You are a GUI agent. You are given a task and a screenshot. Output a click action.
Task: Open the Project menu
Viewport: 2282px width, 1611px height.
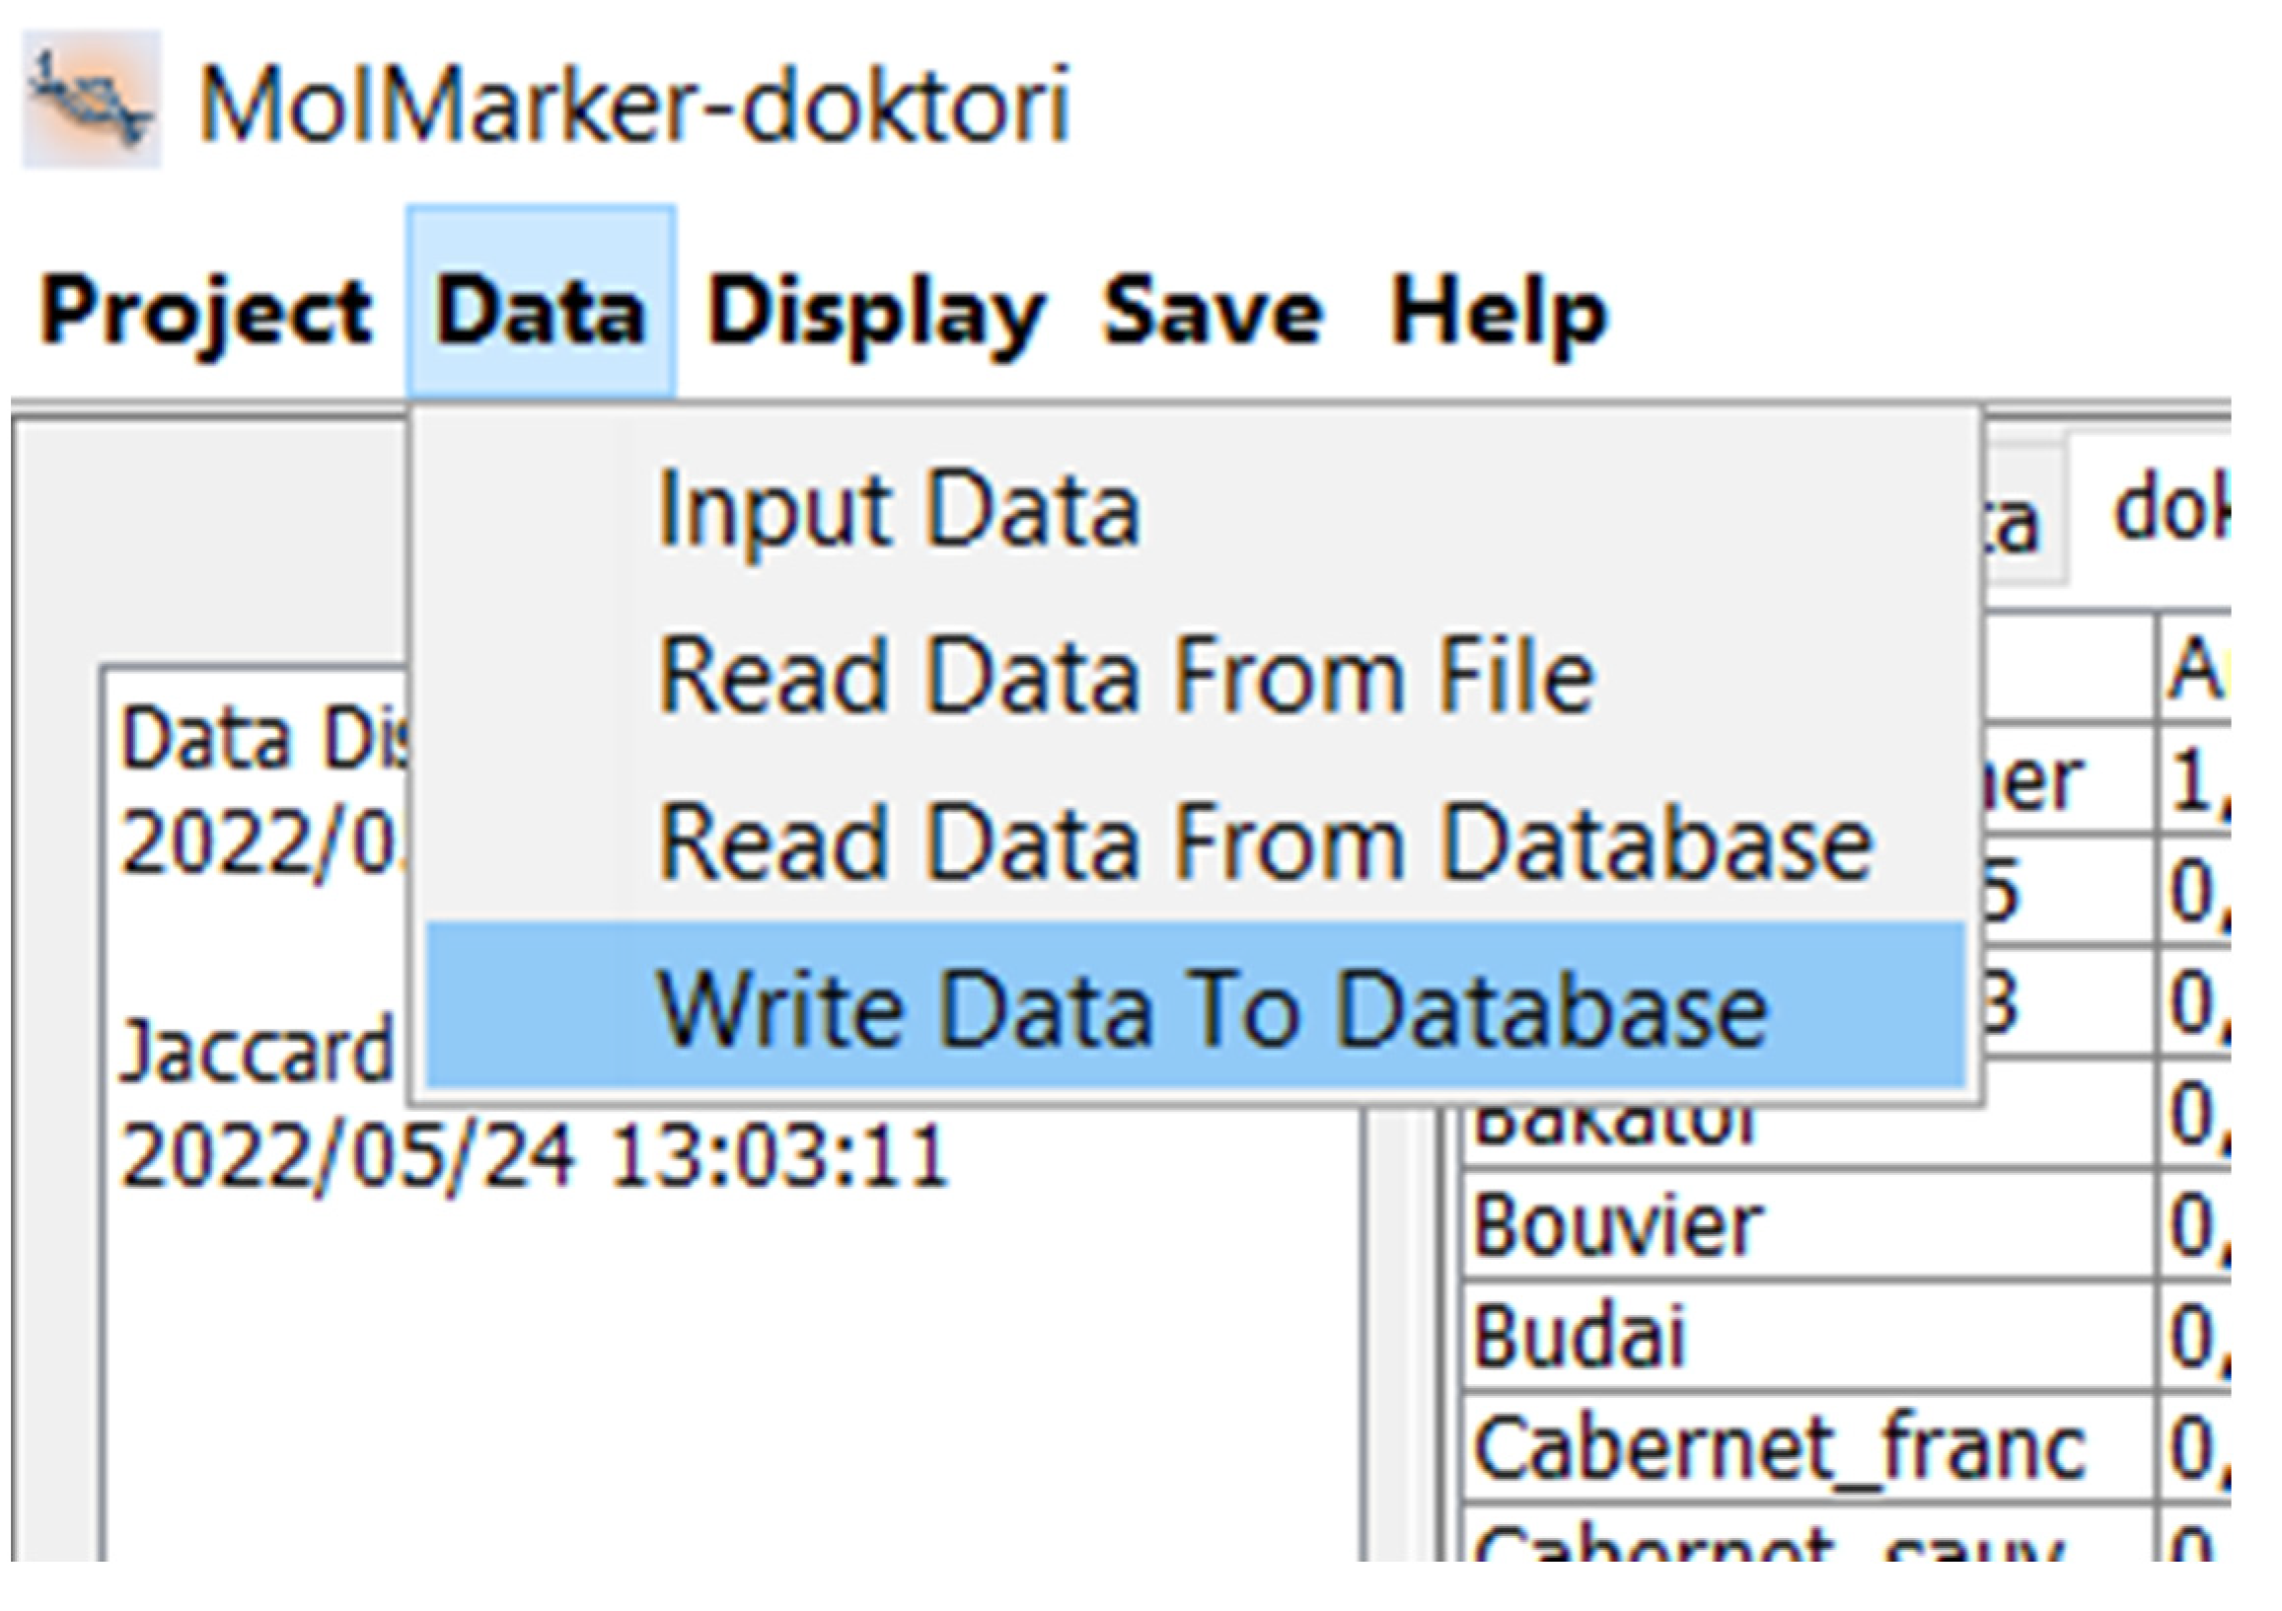coord(205,311)
